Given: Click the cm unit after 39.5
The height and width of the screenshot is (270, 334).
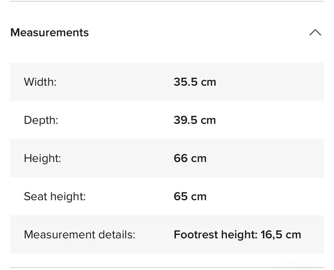Looking at the screenshot, I should pos(208,120).
